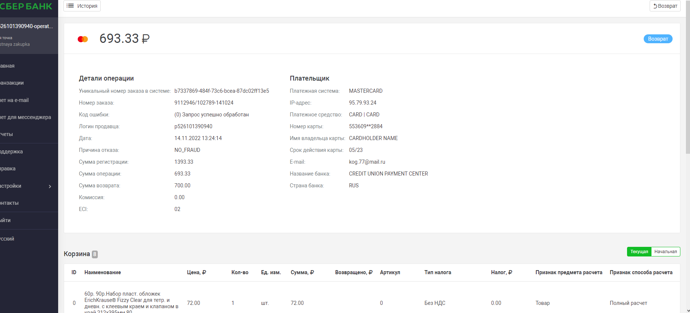Open the support menu item

click(x=11, y=152)
